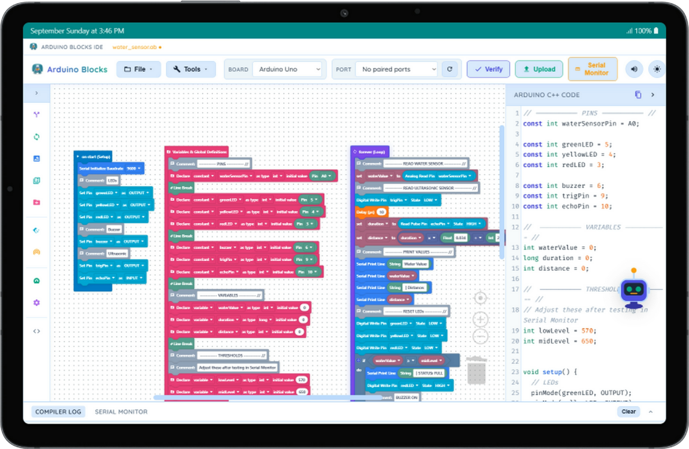
Task: Click the workspace vertical scrollbar
Action: [x=502, y=192]
